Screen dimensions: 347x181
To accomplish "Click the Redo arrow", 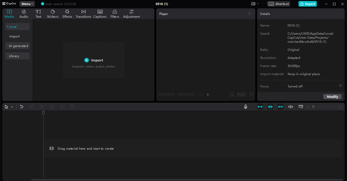I will pos(32,107).
